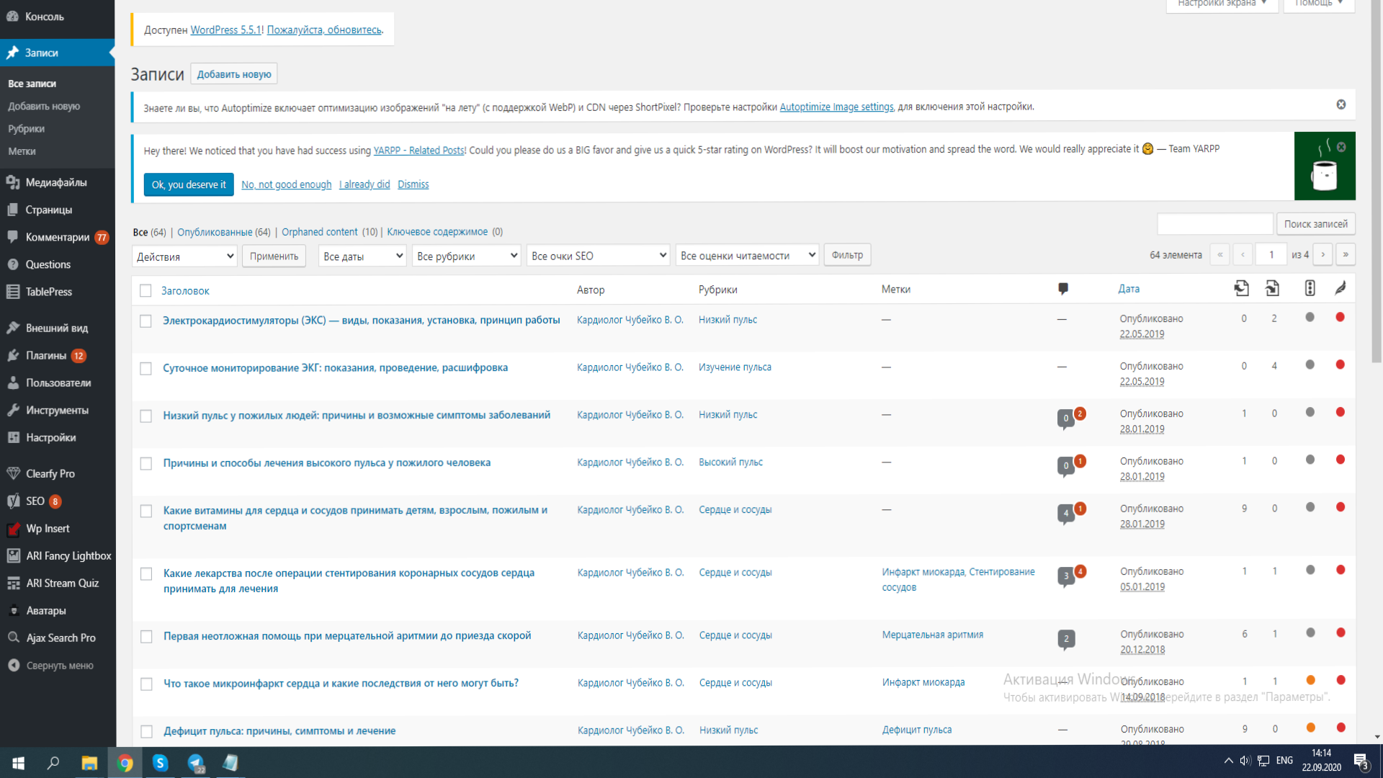Click the comment count bubble showing 4
The width and height of the screenshot is (1383, 778).
coord(1066,514)
